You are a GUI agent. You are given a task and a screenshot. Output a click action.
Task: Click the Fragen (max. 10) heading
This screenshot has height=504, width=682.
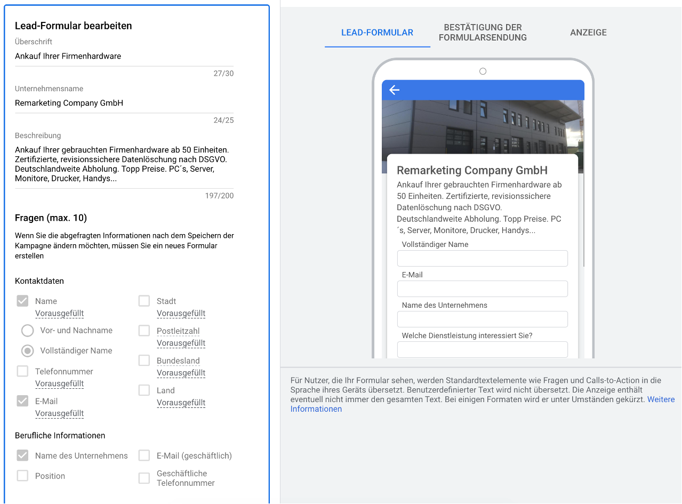51,218
